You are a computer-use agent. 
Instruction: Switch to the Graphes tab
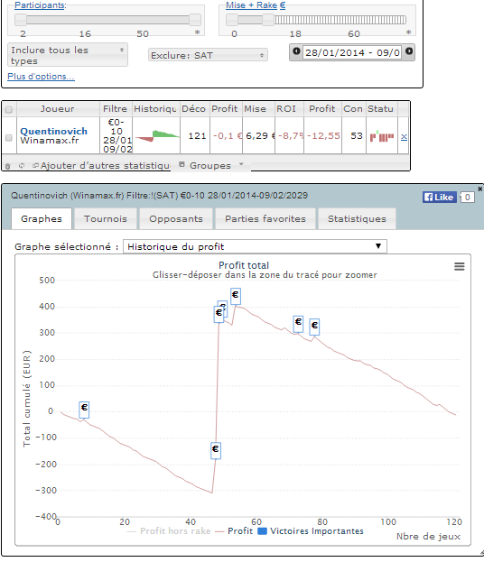42,218
